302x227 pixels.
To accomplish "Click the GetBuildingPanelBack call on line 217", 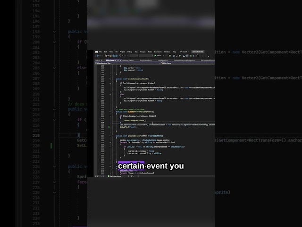I will click(135, 121).
